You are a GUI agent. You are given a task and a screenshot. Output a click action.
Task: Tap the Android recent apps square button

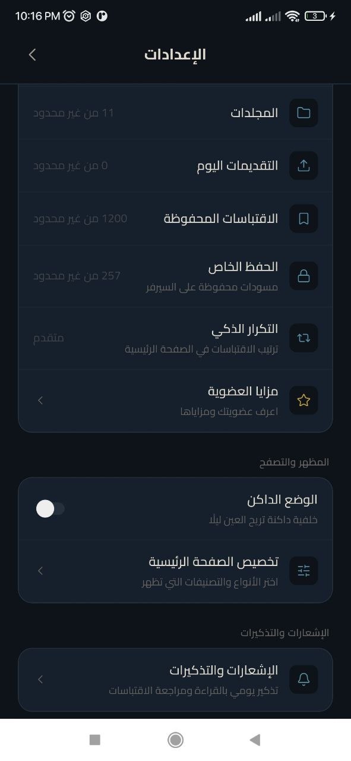point(94,740)
